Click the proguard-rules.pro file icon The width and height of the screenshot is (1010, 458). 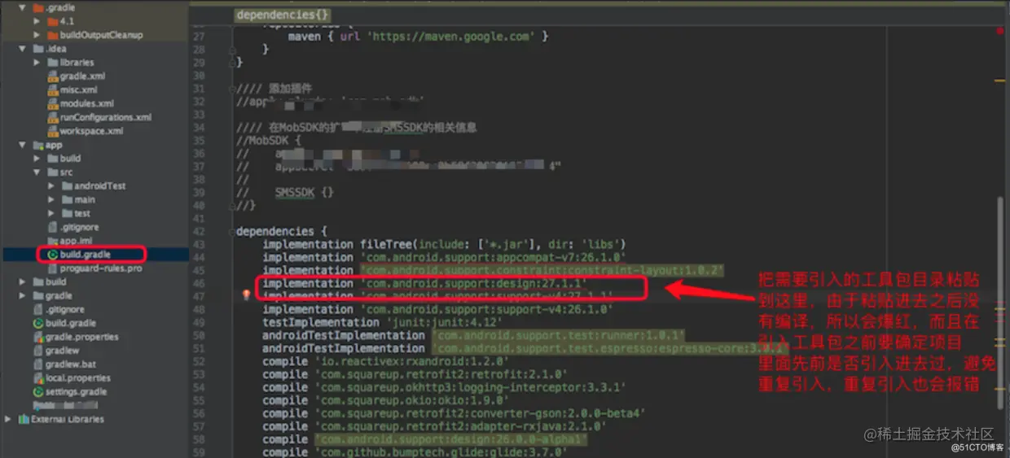(52, 268)
